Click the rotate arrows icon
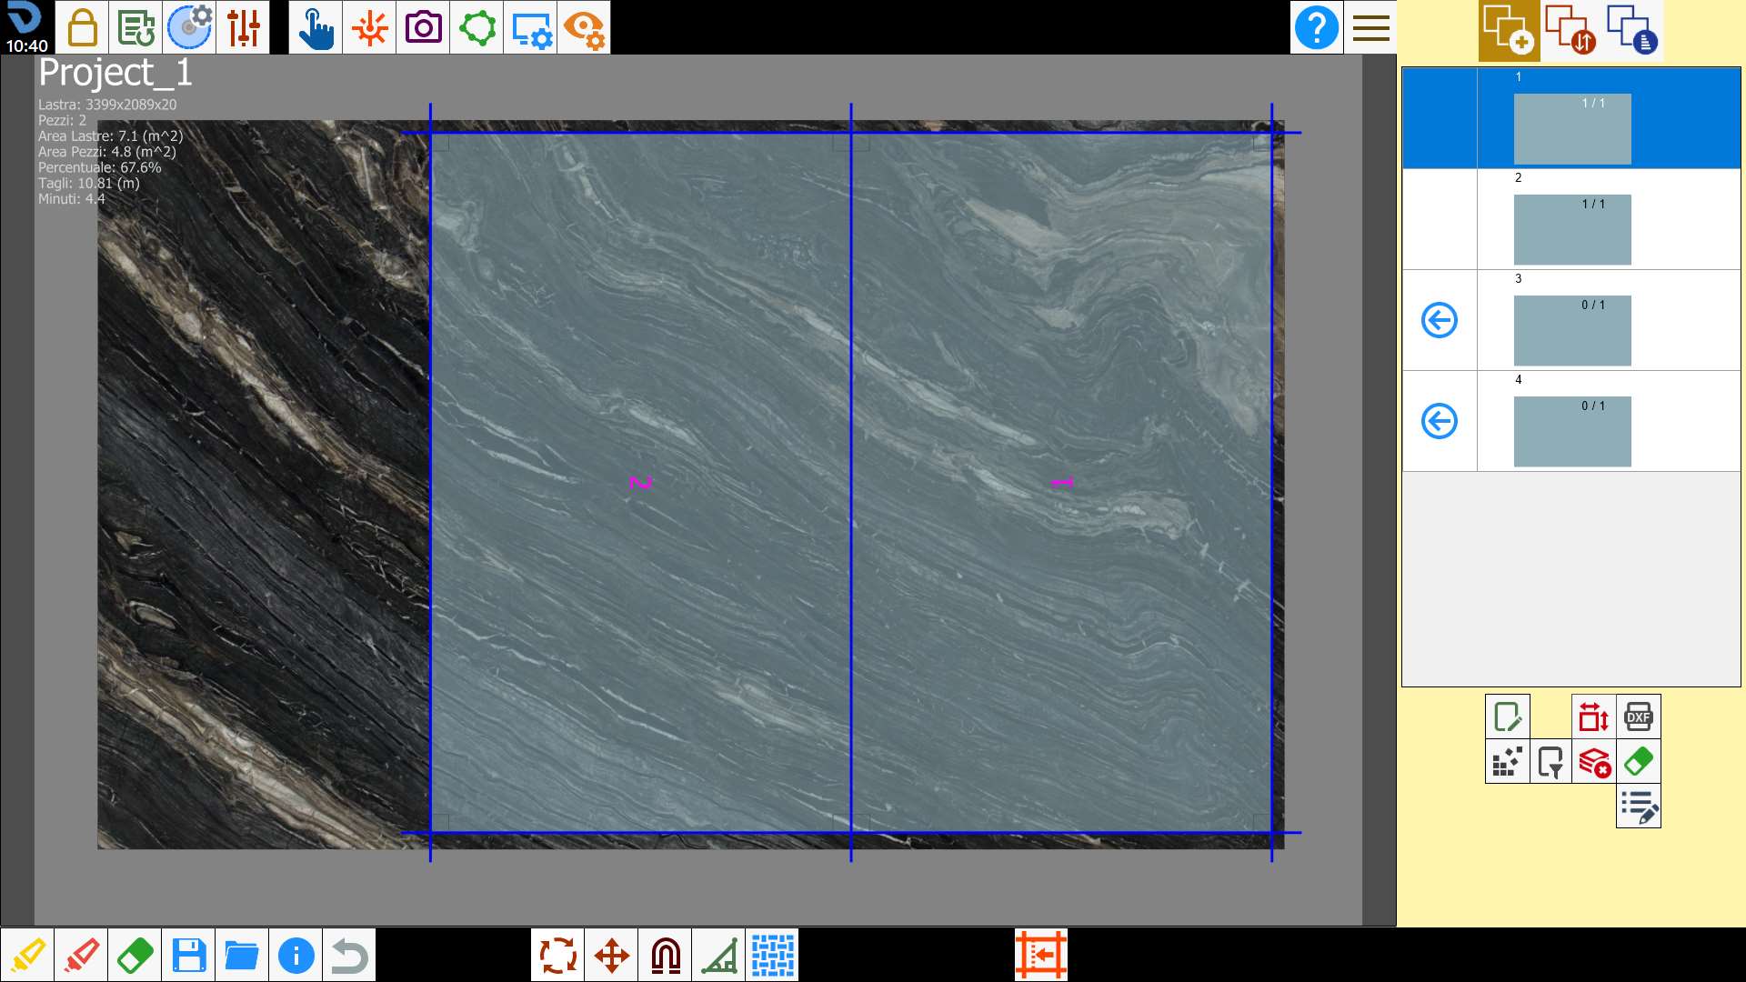 tap(557, 955)
